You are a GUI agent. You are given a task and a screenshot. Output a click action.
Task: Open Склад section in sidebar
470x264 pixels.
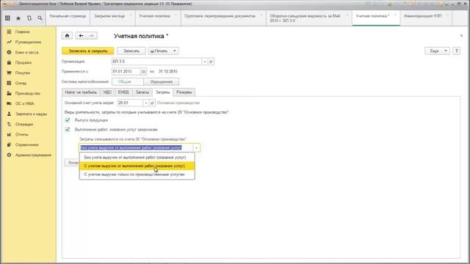tap(21, 83)
